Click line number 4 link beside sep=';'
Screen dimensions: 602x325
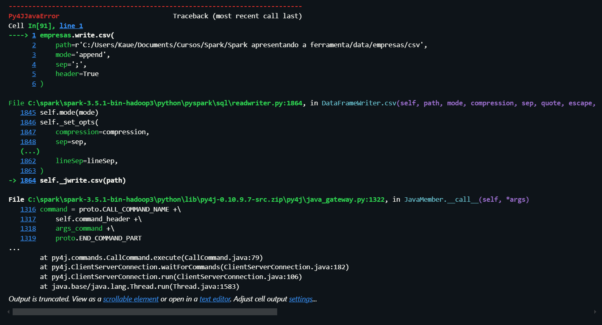pyautogui.click(x=34, y=64)
